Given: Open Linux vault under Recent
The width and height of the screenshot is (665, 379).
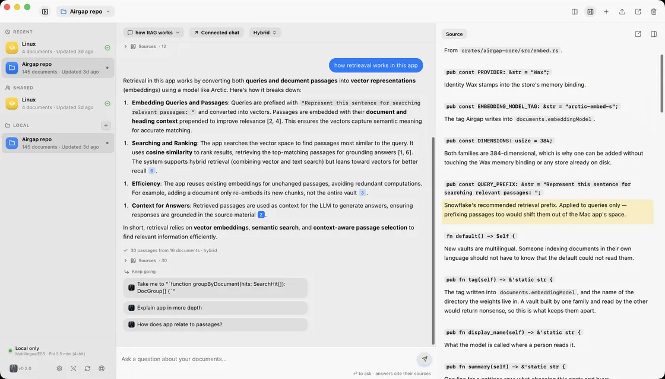Looking at the screenshot, I should (x=58, y=47).
